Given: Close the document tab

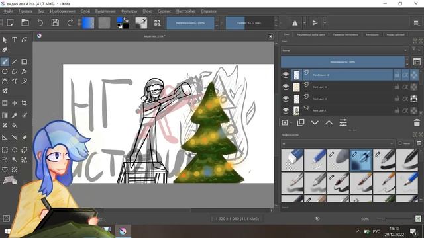Looking at the screenshot, I should 270,36.
